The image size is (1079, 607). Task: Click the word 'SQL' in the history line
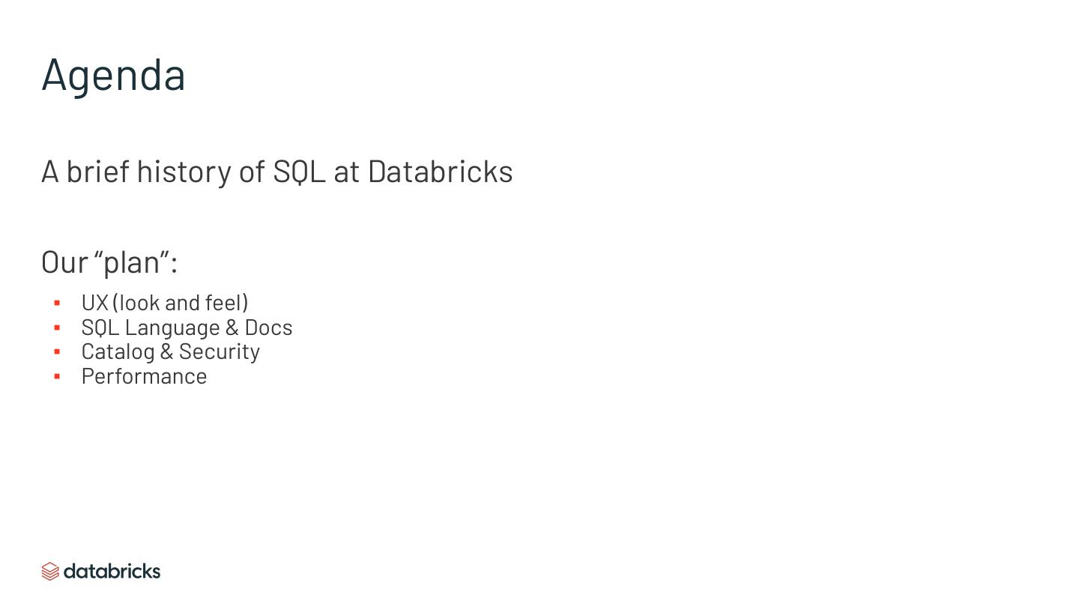tap(299, 172)
